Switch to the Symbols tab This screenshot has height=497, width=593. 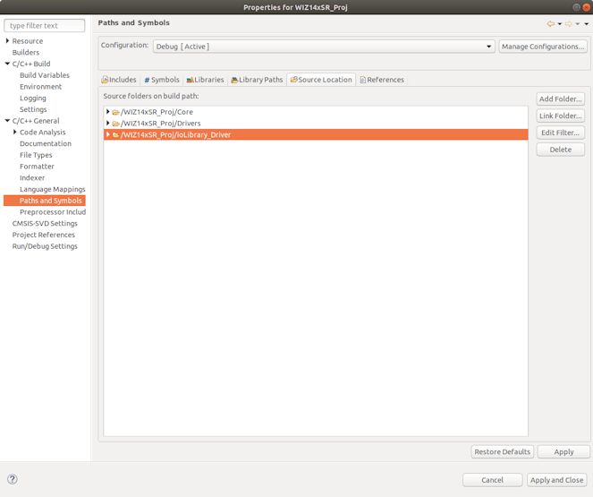pos(162,80)
